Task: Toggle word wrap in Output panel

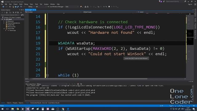Action: tap(81, 84)
